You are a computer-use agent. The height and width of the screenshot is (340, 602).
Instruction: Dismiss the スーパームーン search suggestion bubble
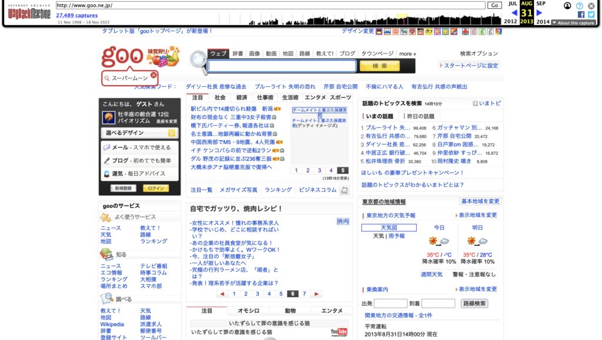[153, 75]
